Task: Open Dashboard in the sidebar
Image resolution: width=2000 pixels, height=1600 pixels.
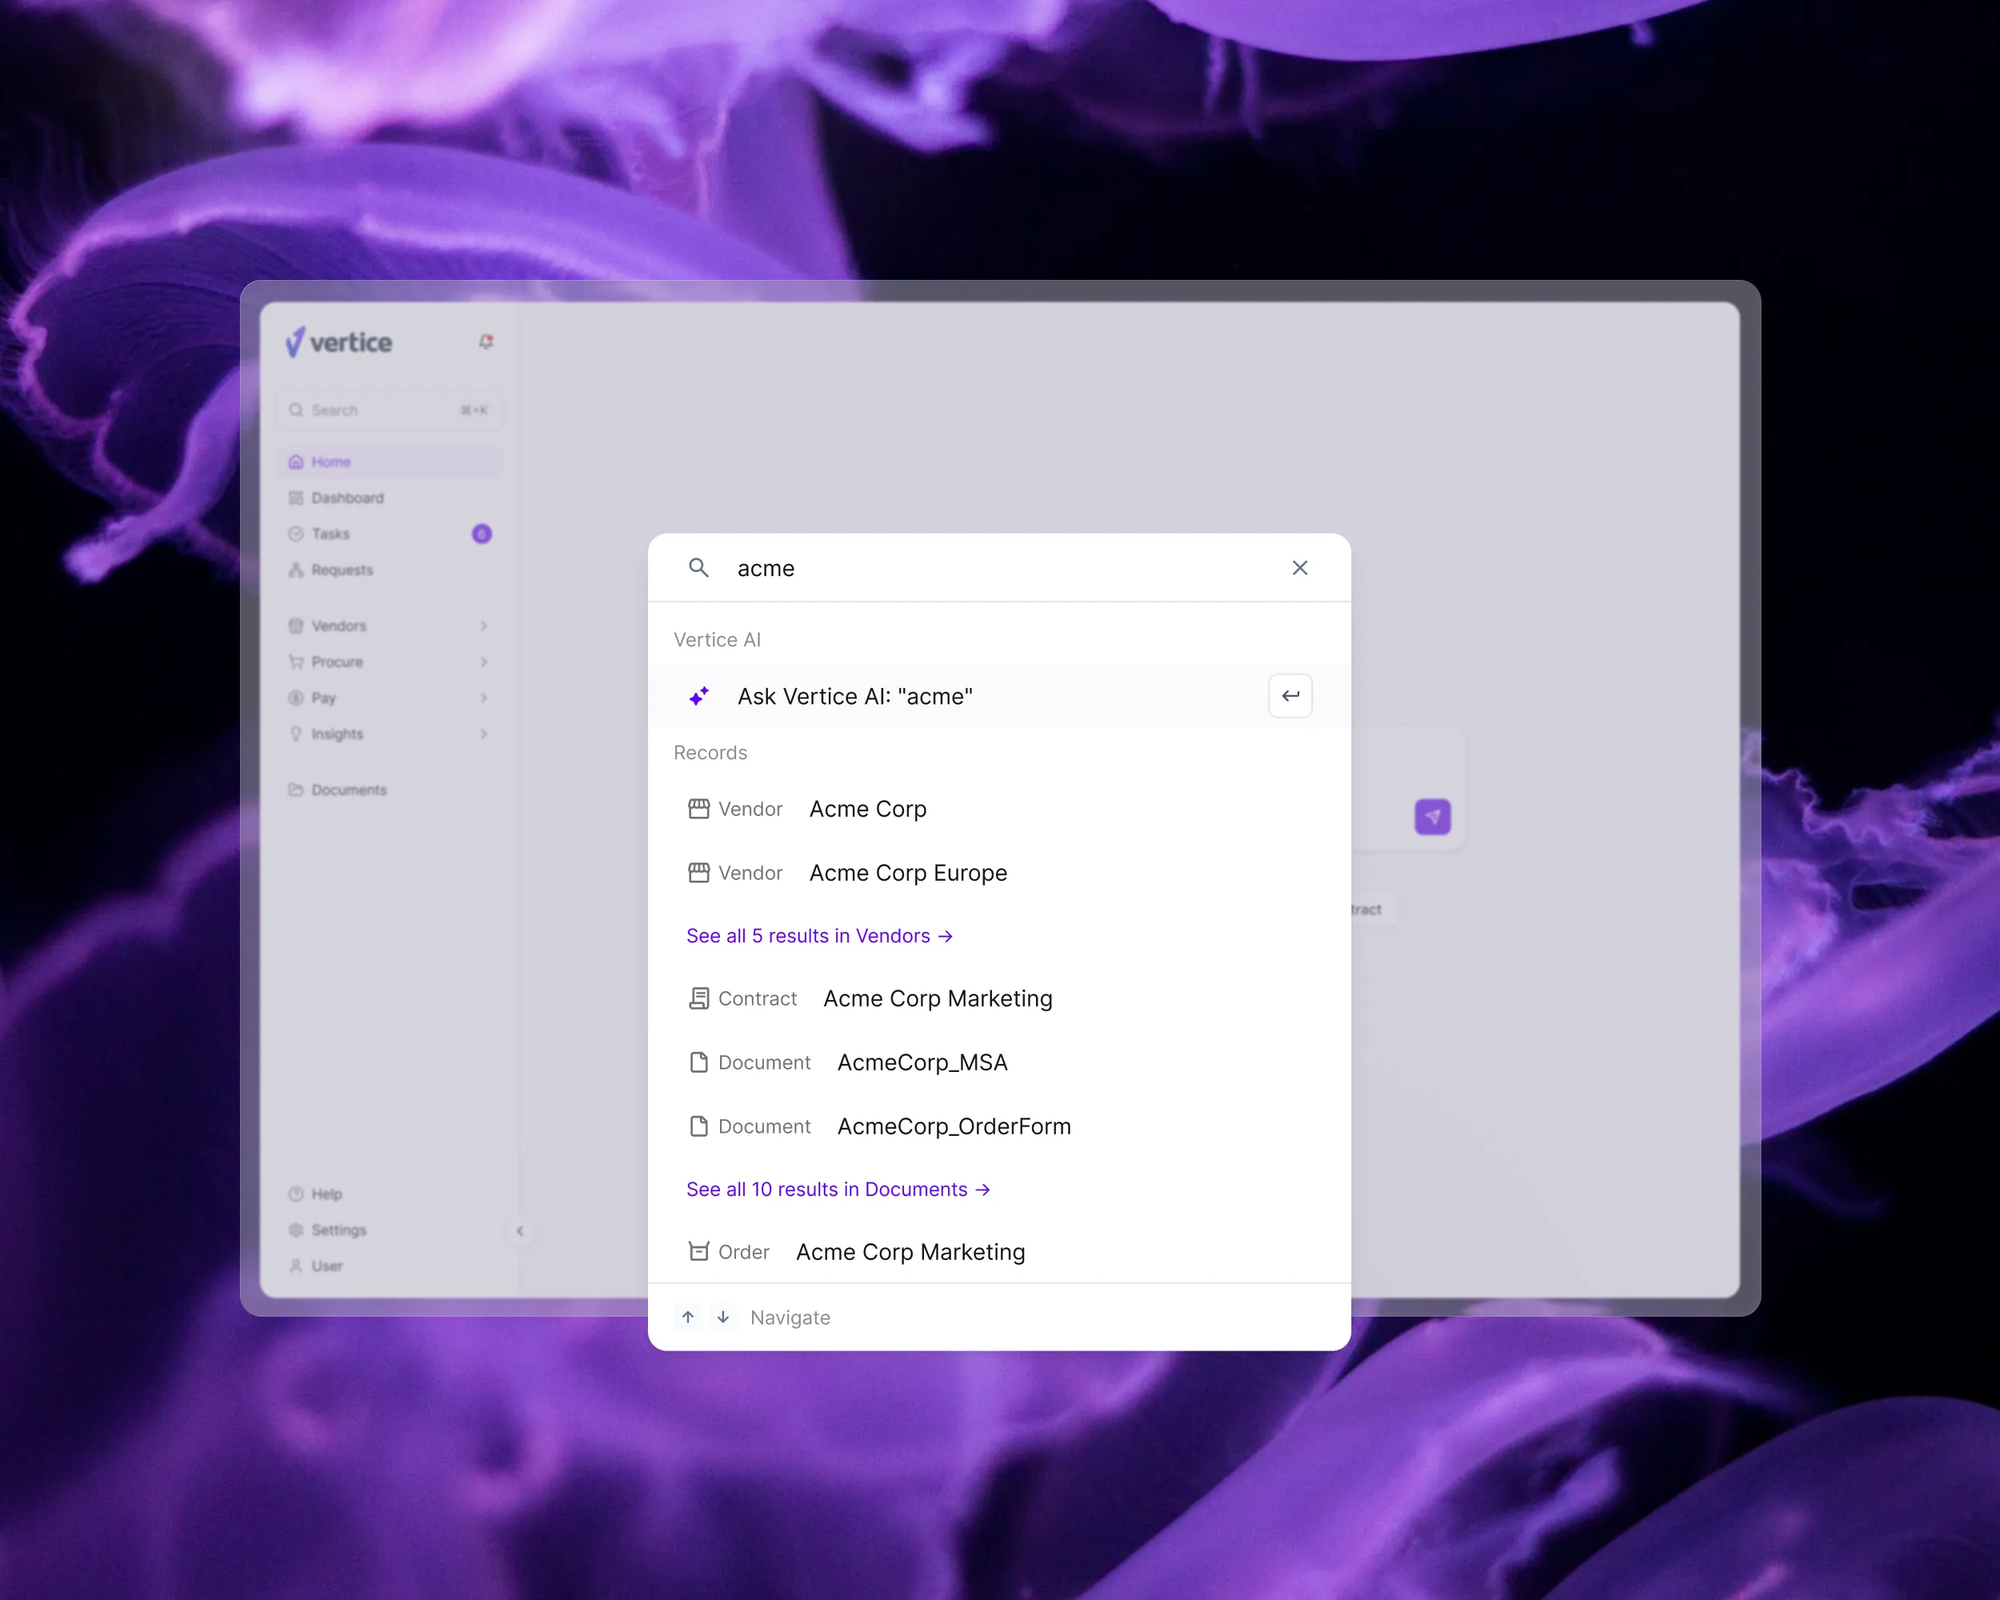Action: (390, 498)
